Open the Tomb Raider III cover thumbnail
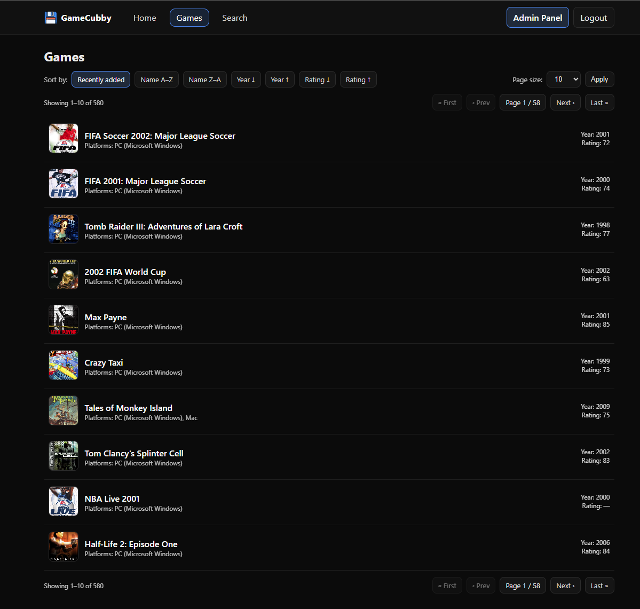This screenshot has width=640, height=609. point(64,229)
